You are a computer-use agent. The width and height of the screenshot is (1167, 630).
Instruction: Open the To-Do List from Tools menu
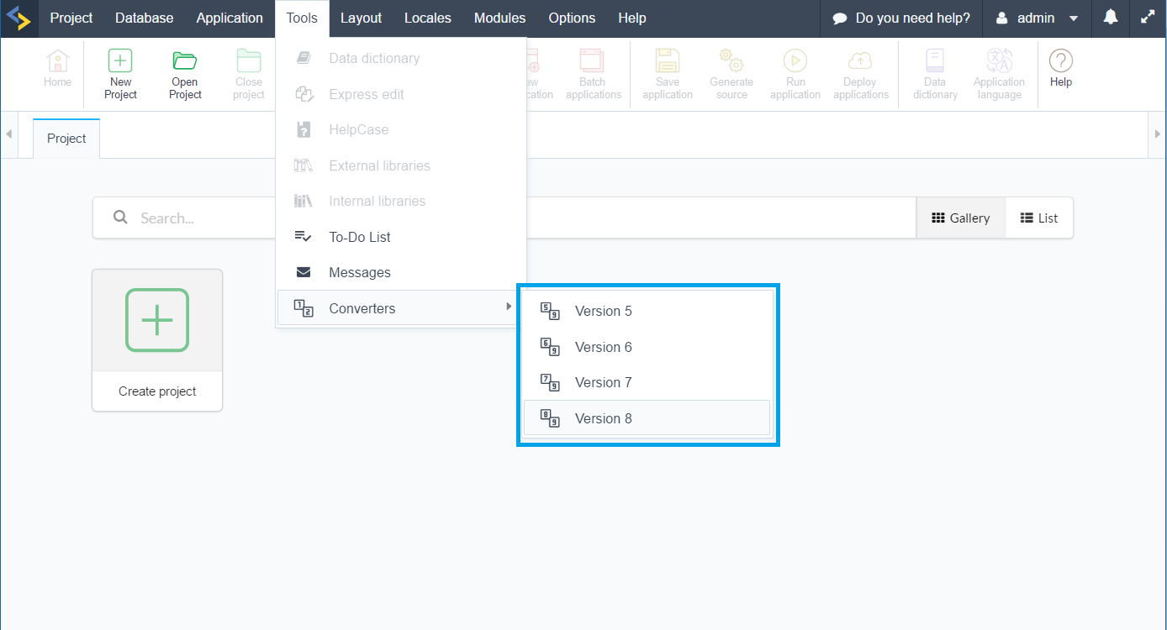(360, 237)
